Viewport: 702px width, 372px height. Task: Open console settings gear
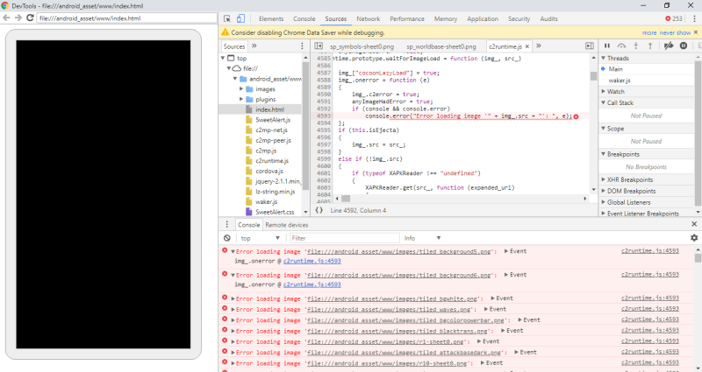[x=694, y=238]
